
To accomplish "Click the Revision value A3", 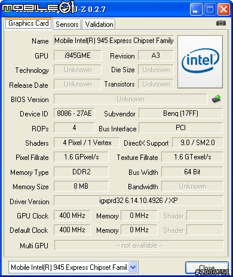I will coord(156,56).
